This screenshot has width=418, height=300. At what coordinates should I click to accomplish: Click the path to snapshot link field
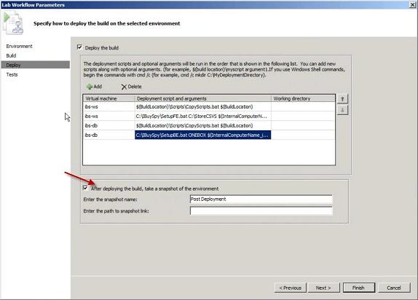tap(261, 210)
